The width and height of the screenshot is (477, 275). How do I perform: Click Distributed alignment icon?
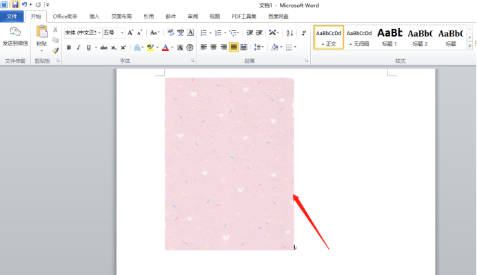(x=243, y=47)
